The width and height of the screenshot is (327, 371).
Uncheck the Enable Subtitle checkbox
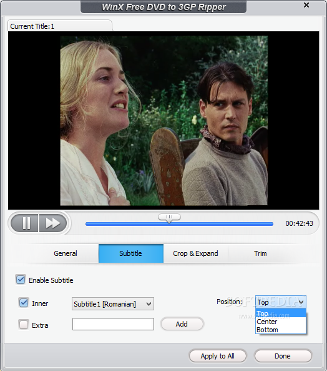click(21, 280)
